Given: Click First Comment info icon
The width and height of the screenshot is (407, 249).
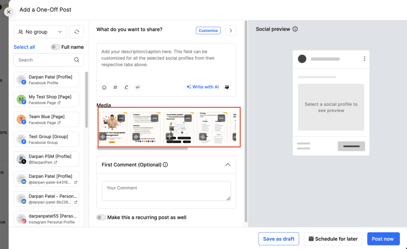Looking at the screenshot, I should click(x=165, y=165).
